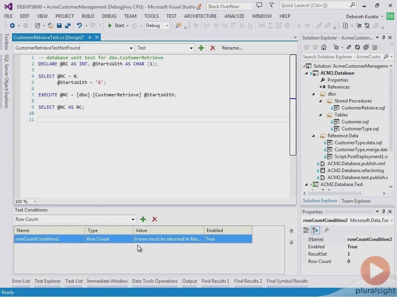Move the test condition up arrow
This screenshot has height=297, width=397.
tap(292, 231)
